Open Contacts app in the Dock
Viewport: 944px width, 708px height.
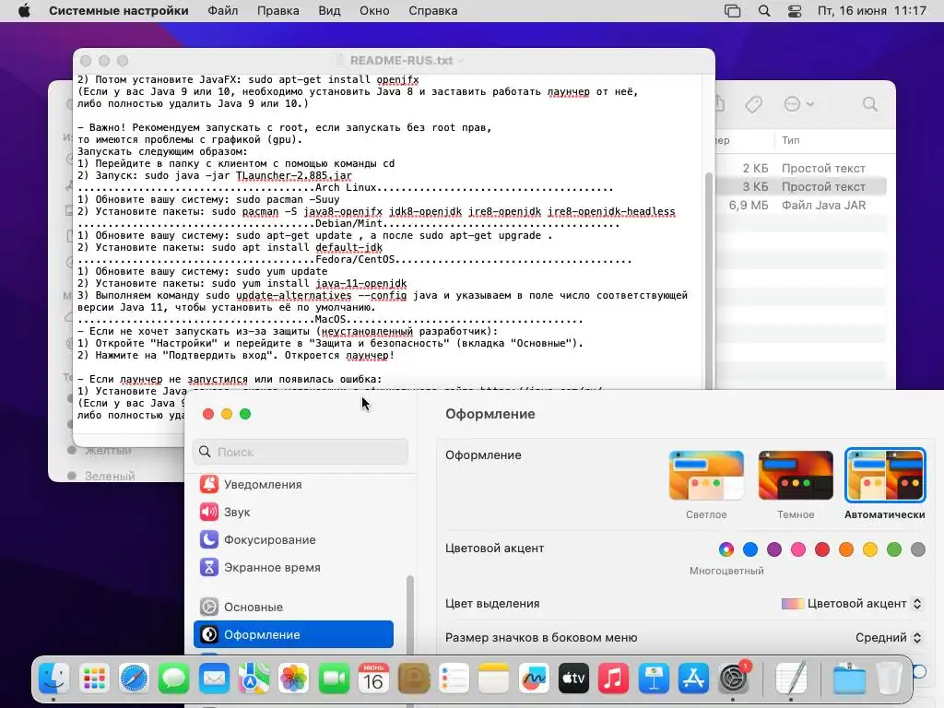click(414, 678)
